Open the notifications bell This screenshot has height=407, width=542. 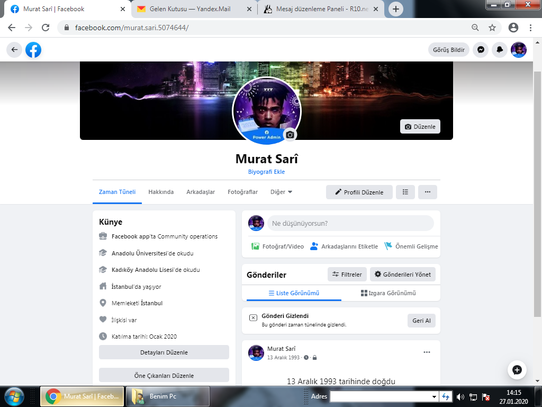click(x=500, y=50)
